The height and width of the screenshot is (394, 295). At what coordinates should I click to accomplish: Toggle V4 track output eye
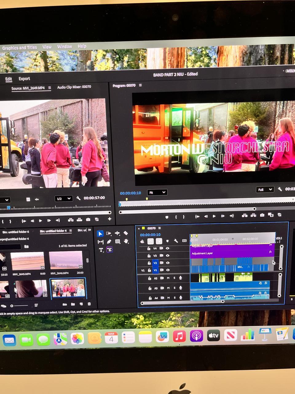(168, 248)
